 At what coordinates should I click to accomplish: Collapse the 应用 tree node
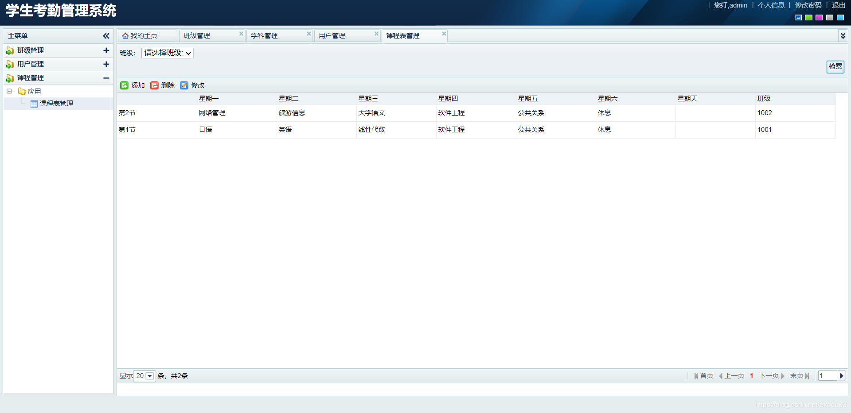click(9, 91)
